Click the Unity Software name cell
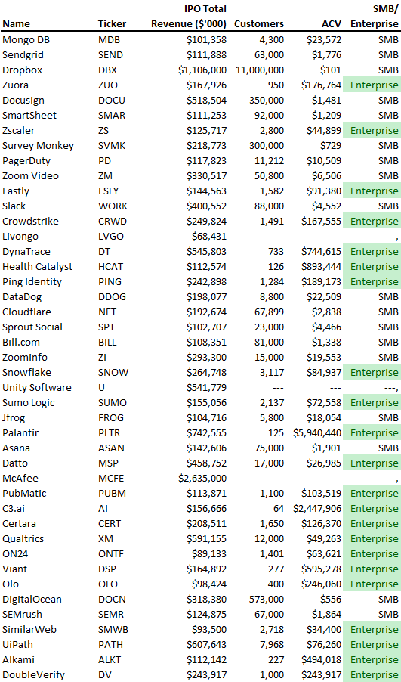 point(37,388)
